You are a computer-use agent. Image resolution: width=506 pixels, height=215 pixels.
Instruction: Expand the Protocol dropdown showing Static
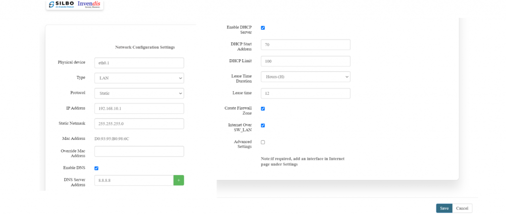click(139, 93)
